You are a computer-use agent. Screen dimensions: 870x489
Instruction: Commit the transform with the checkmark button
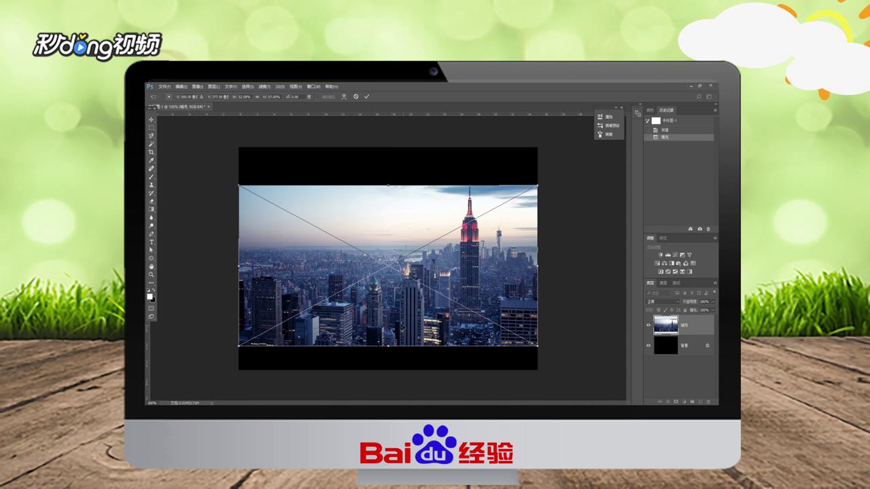[x=366, y=96]
